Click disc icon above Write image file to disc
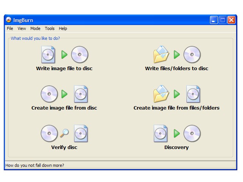Screen dimensions: 243x182 point(80,55)
